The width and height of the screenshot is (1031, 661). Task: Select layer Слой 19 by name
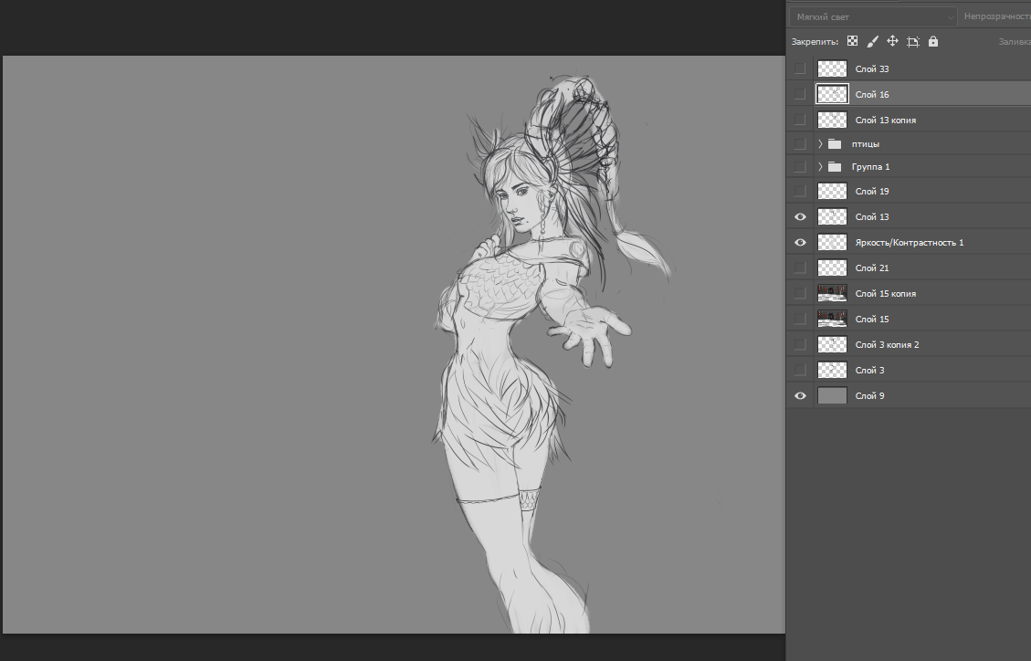point(872,192)
